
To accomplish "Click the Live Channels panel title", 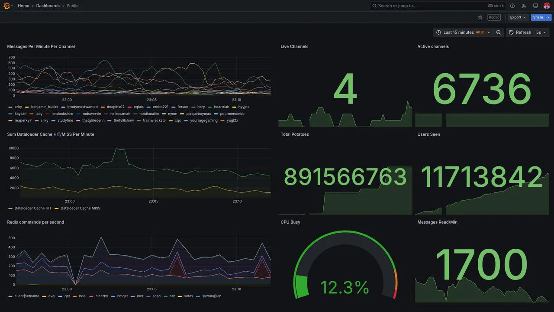I will coord(294,46).
